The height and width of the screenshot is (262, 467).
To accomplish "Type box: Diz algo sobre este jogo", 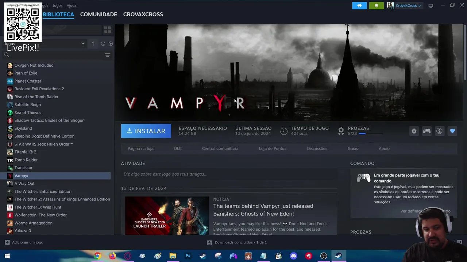I will (x=229, y=174).
